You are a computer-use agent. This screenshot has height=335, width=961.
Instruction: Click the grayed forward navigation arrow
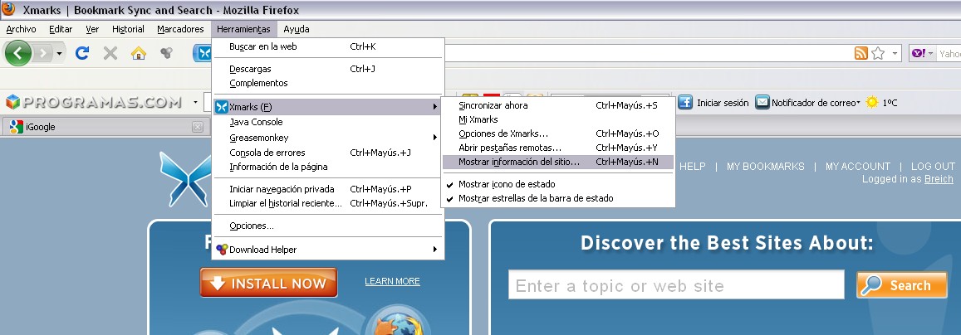click(x=42, y=53)
